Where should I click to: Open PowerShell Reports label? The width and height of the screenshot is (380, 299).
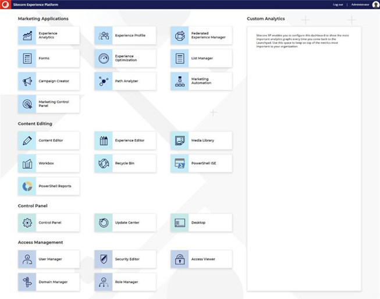[55, 186]
